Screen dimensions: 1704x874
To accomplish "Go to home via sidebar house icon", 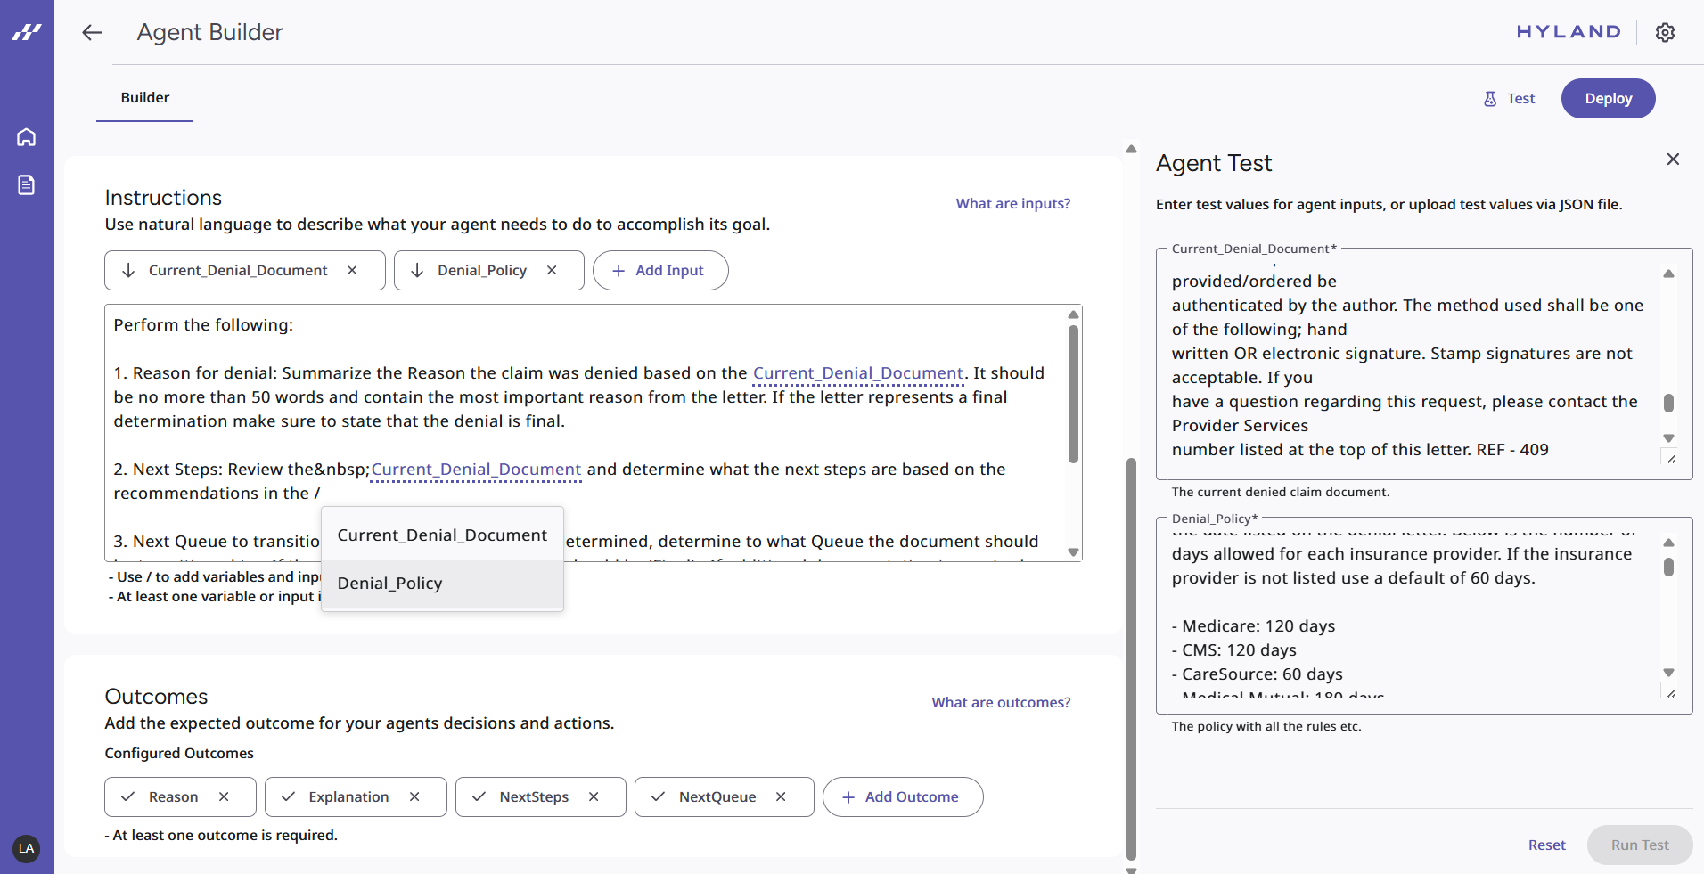I will click(27, 137).
